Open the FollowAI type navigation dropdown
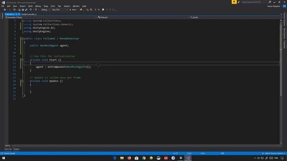Viewport: 287px width, 161px height. coord(143,17)
